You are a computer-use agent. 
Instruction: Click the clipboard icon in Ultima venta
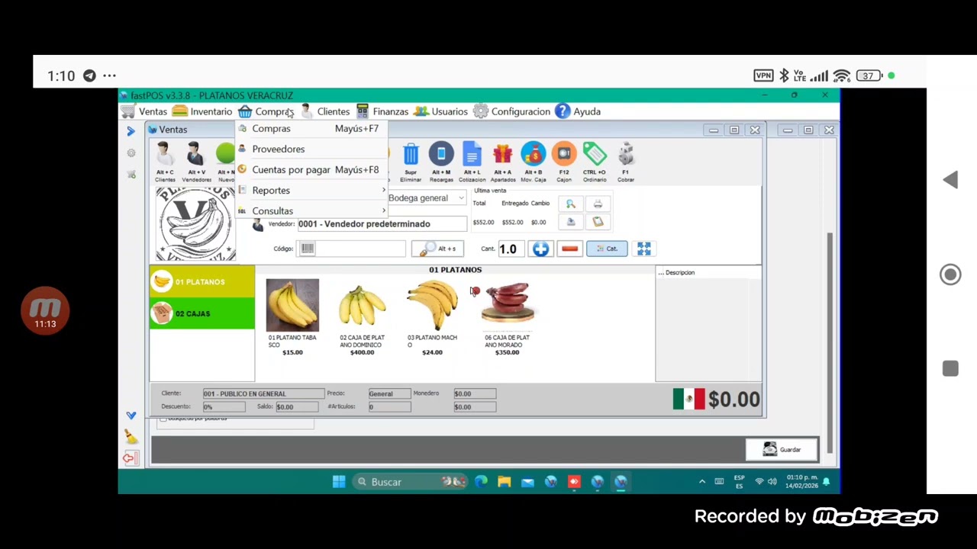[x=598, y=222]
